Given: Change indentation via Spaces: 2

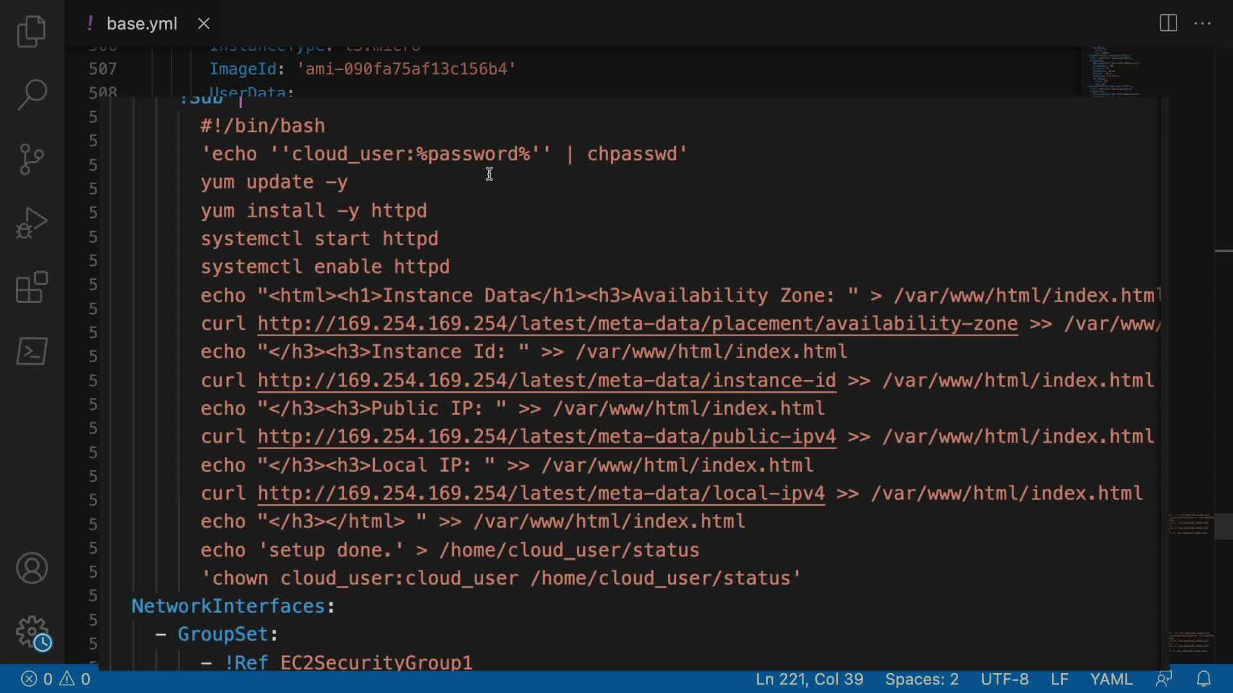Looking at the screenshot, I should click(x=922, y=679).
